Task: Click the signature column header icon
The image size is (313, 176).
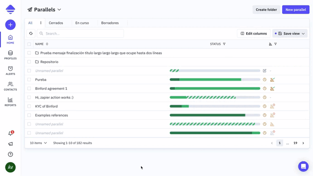Action: 270,44
